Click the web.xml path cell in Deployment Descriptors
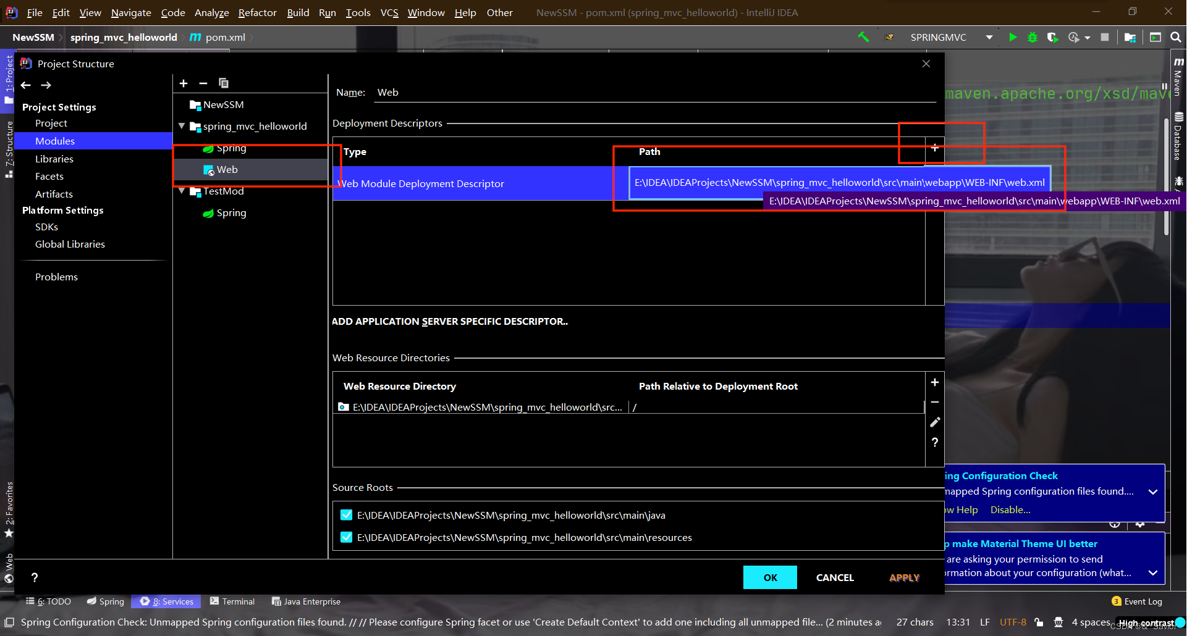This screenshot has width=1187, height=636. click(x=840, y=182)
